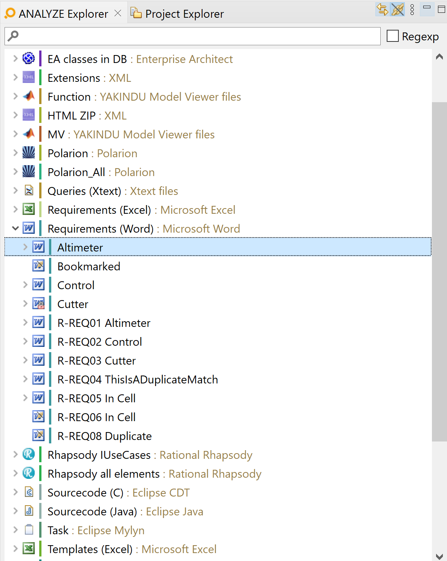Click the Word icon beside the Cutter item

tap(38, 303)
